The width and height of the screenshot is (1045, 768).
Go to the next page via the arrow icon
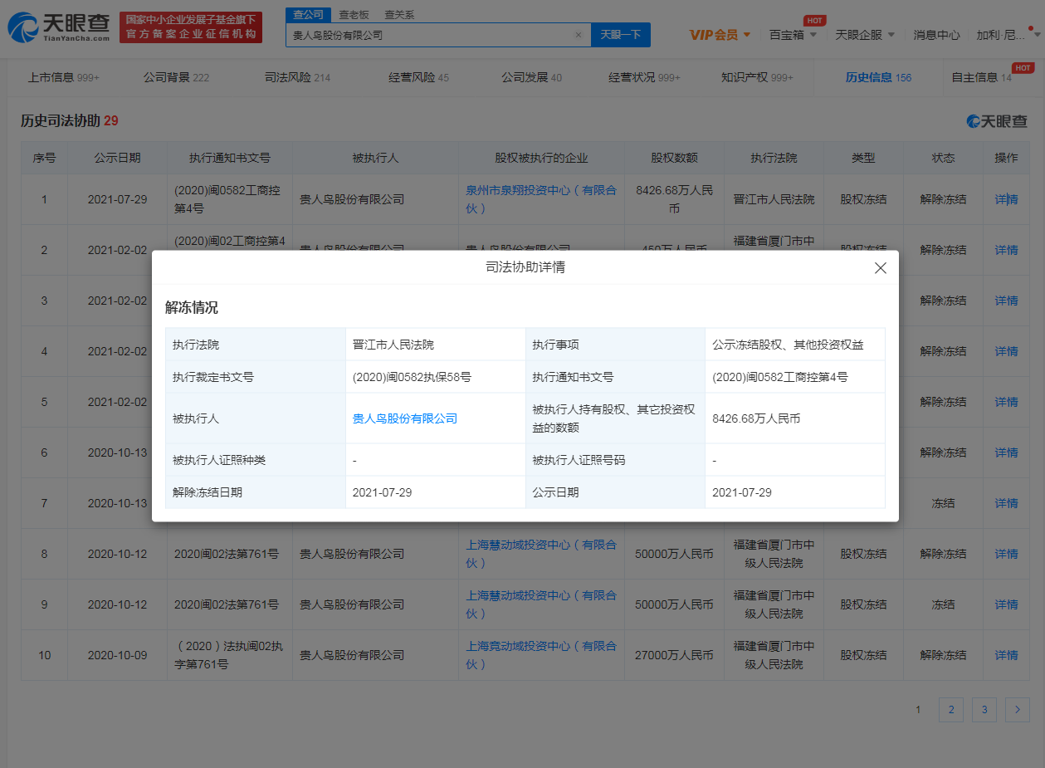click(1018, 710)
